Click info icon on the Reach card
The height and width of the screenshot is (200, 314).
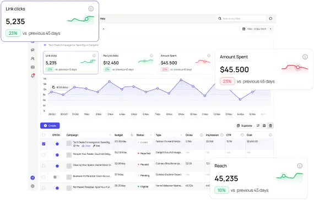(x=300, y=166)
